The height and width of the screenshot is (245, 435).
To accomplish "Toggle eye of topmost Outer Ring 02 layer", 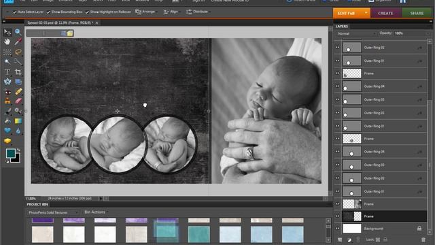I will pos(337,48).
